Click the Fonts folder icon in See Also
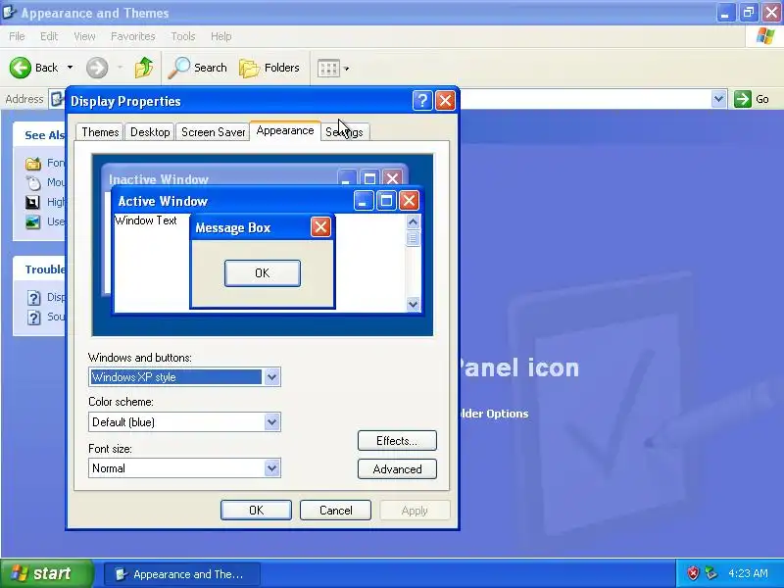The image size is (784, 588). click(x=33, y=163)
